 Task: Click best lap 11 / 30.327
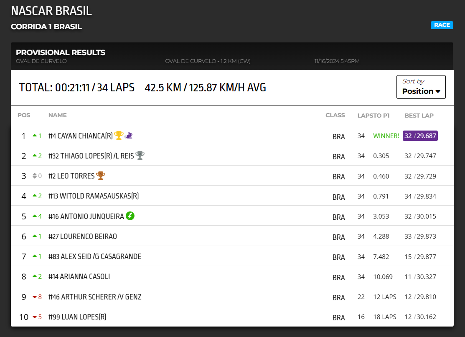[420, 277]
